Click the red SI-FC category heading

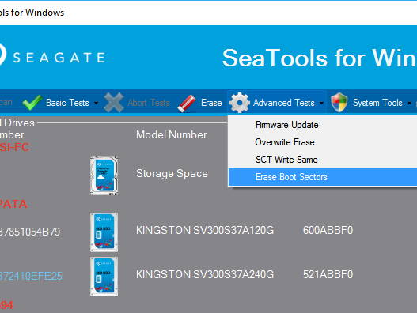point(14,147)
